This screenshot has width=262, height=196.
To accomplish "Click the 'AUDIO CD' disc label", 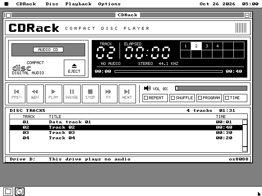I will coord(48,50).
